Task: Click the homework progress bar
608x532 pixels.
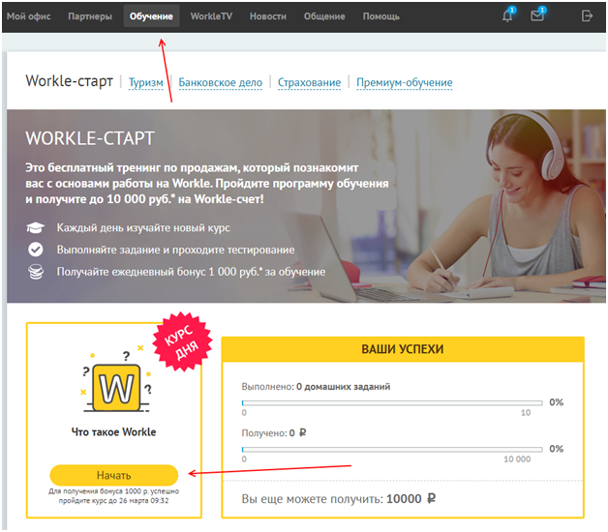Action: click(x=392, y=403)
